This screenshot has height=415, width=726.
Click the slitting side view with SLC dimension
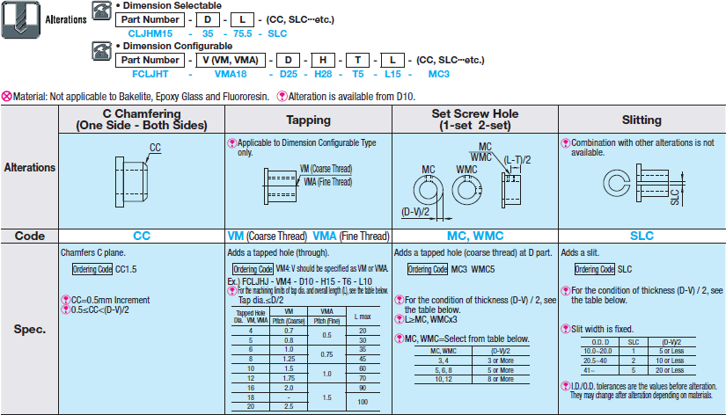[x=660, y=183]
